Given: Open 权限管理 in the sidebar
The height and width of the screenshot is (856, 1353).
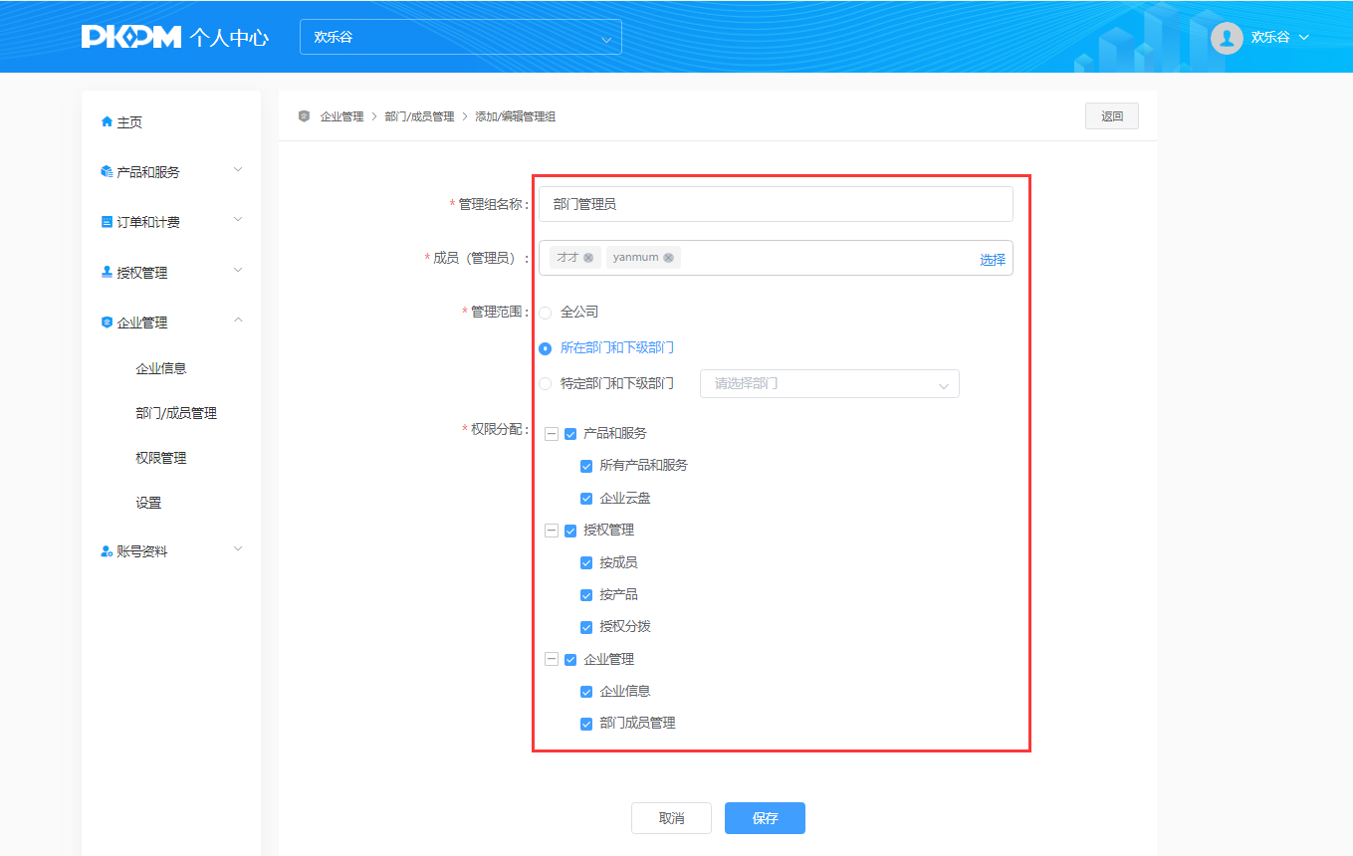Looking at the screenshot, I should [161, 458].
